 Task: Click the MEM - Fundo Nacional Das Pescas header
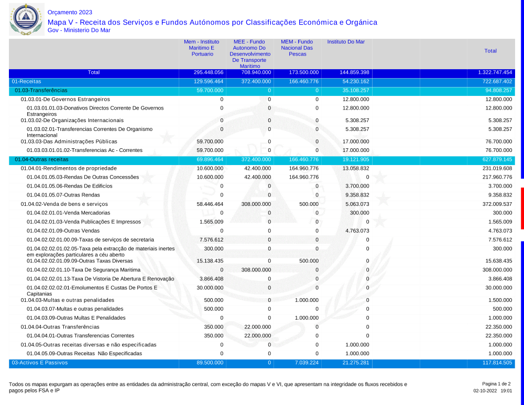[297, 48]
